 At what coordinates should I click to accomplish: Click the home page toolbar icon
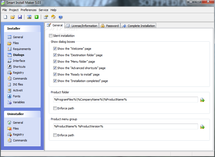[53, 17]
